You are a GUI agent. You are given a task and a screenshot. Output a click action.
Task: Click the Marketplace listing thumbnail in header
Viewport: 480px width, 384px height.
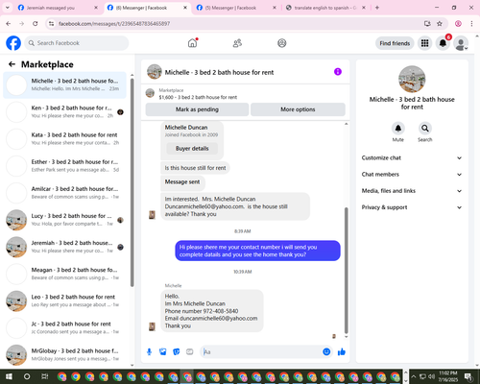click(150, 93)
